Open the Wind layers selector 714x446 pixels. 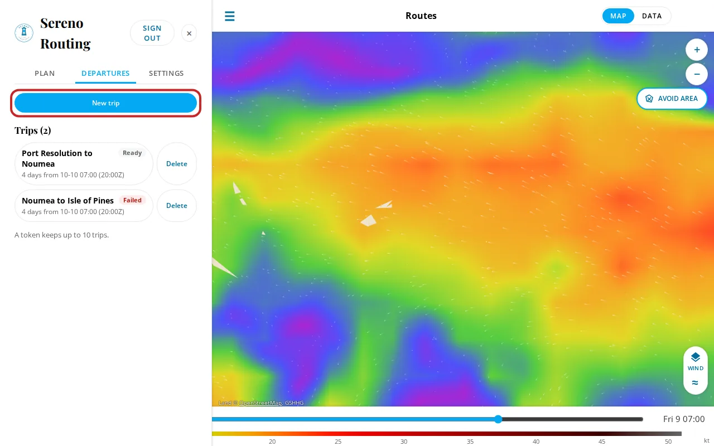(x=696, y=361)
